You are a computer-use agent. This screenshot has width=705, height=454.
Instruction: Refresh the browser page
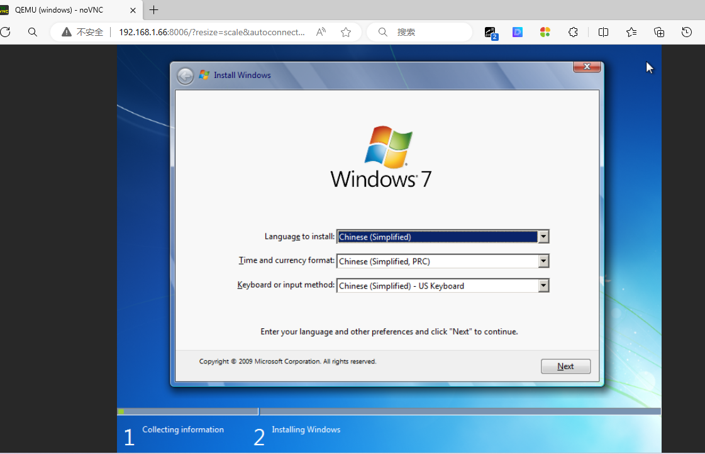coord(6,32)
